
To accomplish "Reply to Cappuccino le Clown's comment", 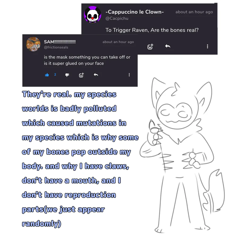I will (168, 46).
